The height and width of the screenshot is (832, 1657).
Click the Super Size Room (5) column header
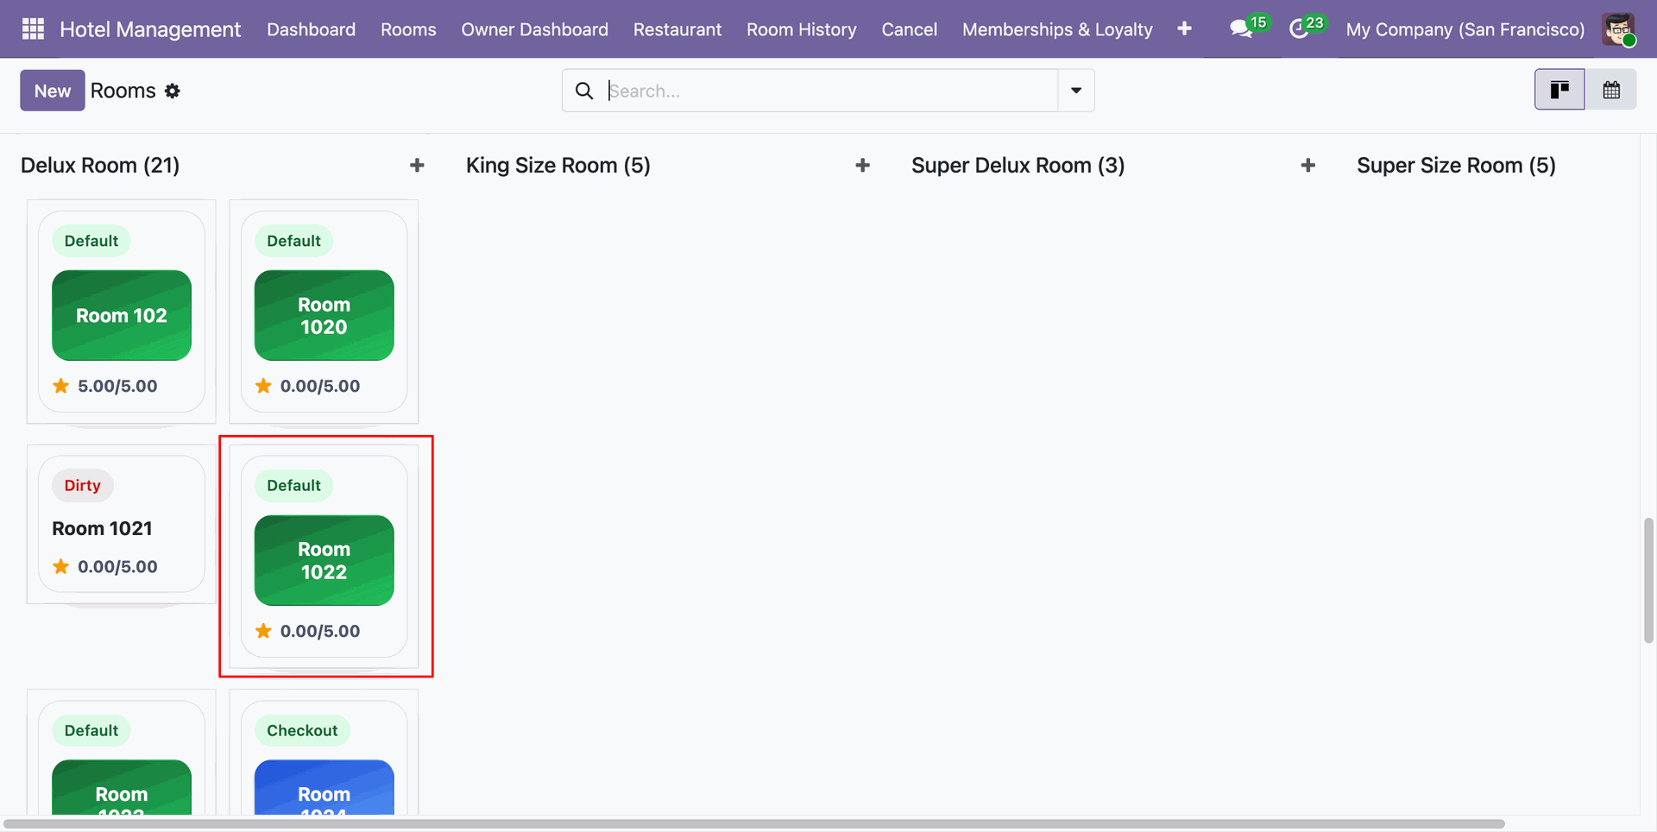1456,165
